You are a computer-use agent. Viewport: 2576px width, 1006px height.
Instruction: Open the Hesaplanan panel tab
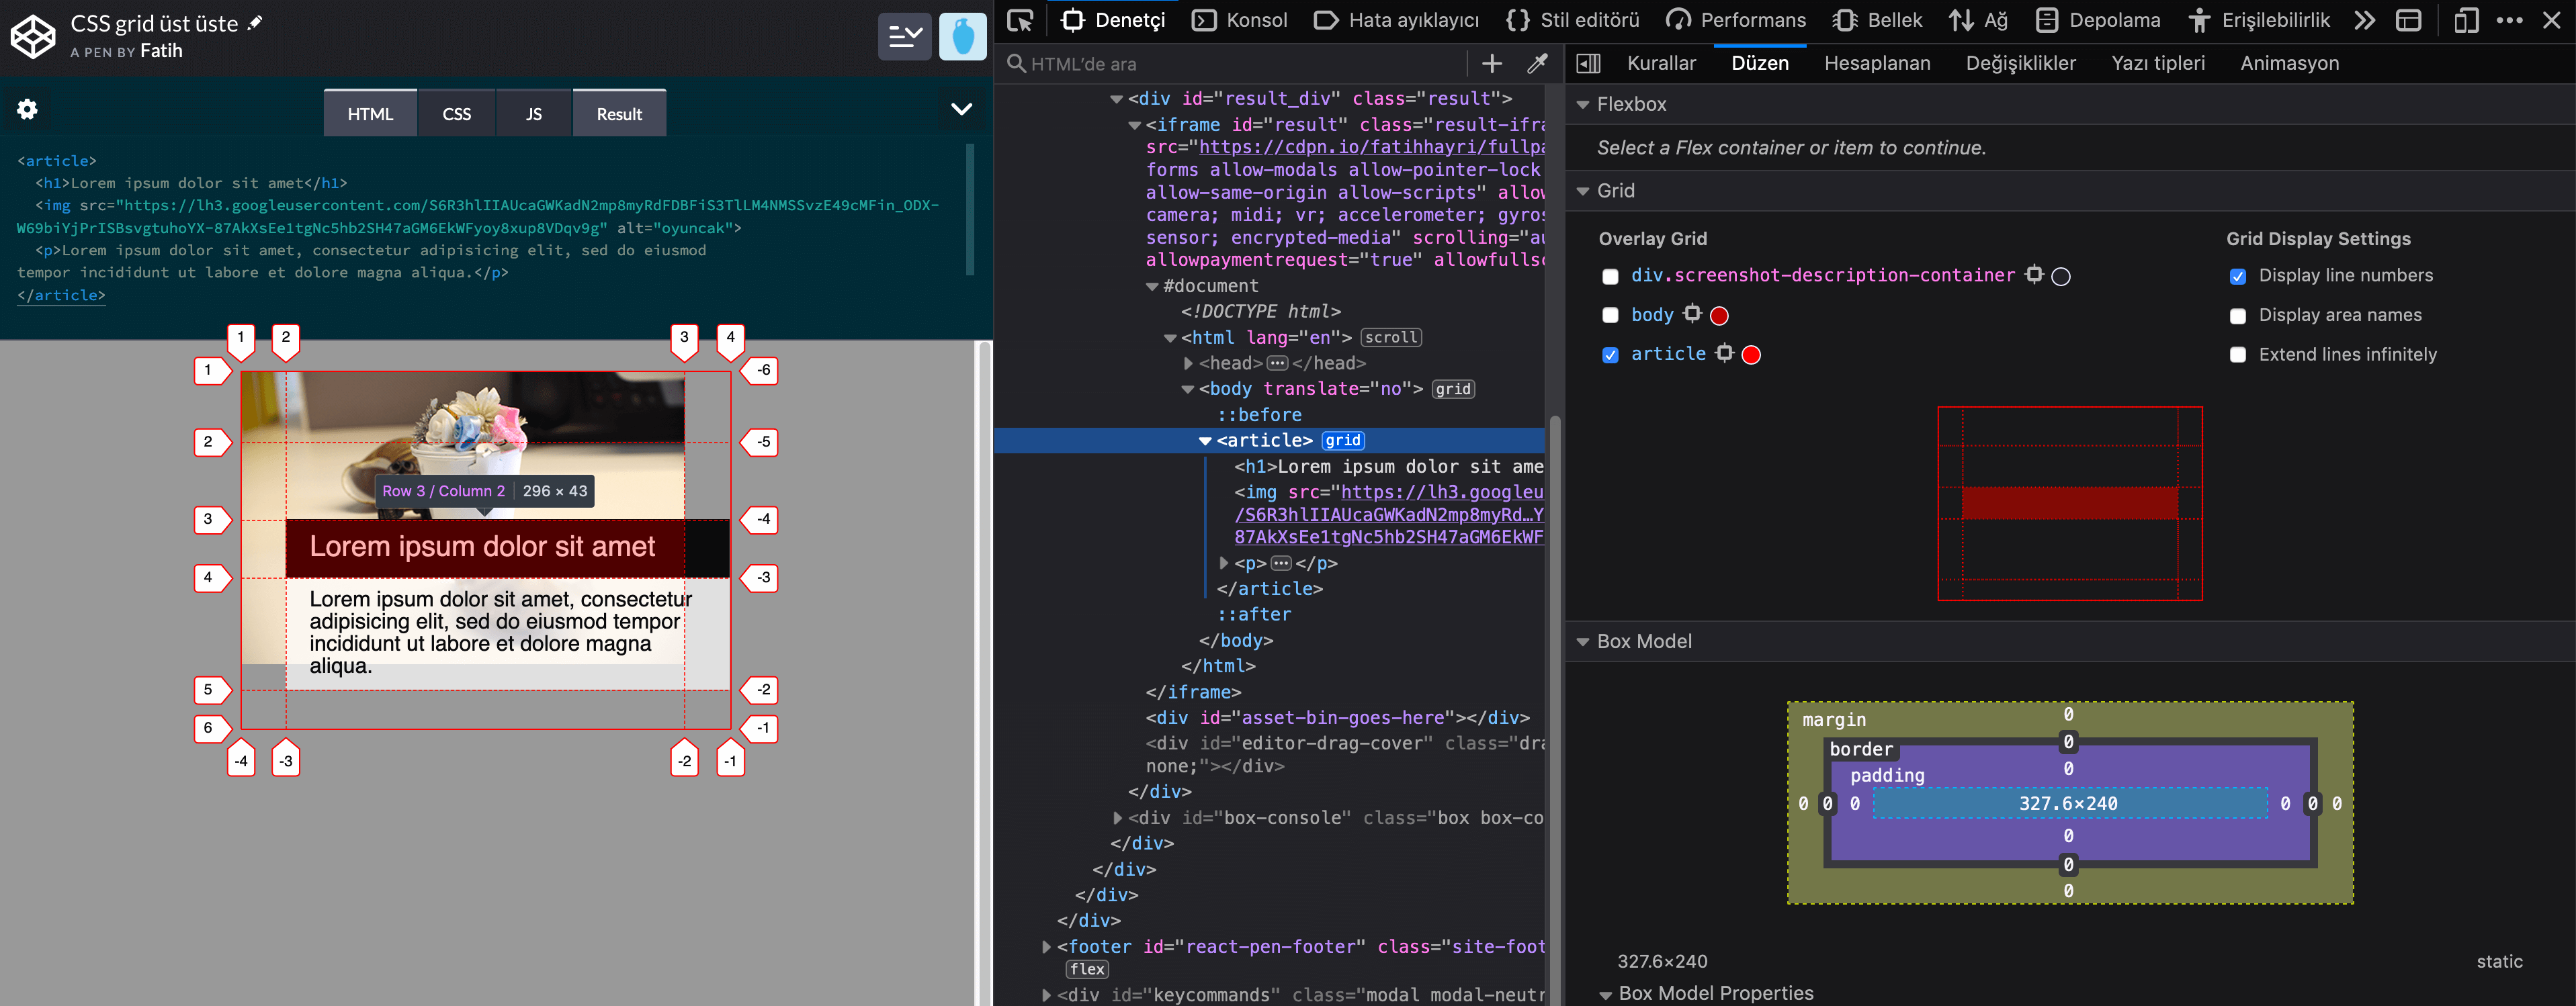1877,62
